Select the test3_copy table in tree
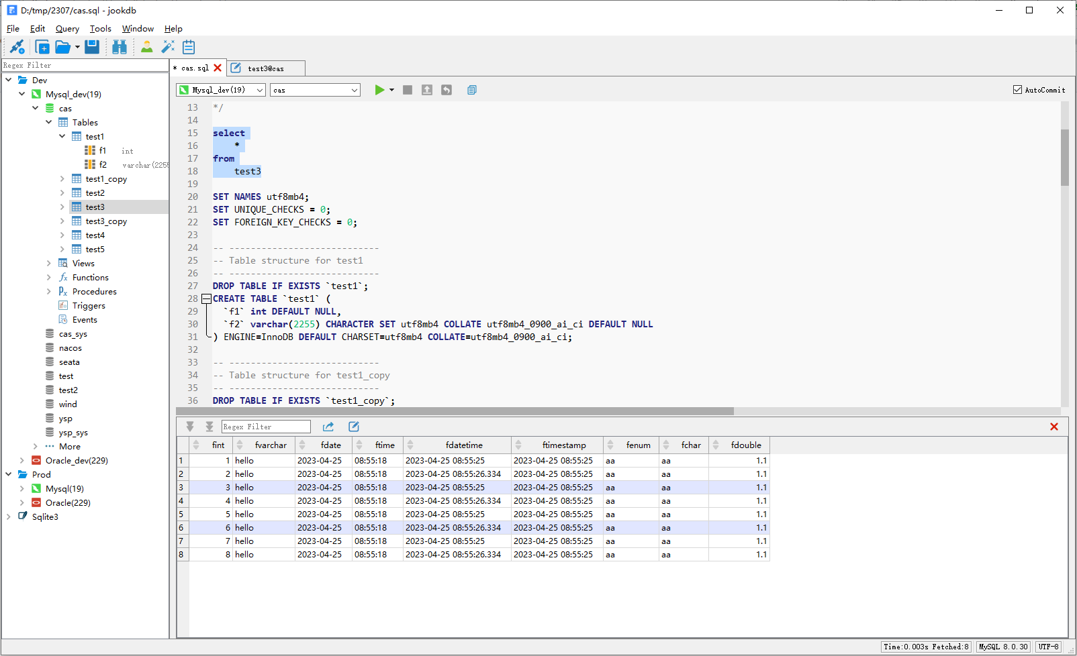This screenshot has height=656, width=1077. pyautogui.click(x=106, y=221)
